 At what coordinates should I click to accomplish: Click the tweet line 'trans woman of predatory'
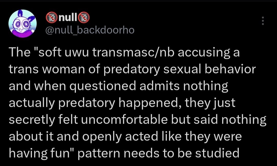tap(132, 69)
